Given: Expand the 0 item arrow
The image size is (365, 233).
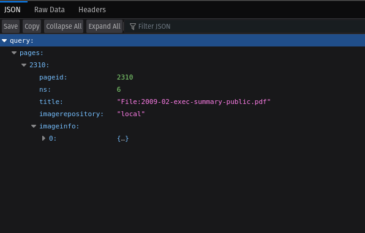Looking at the screenshot, I should click(43, 138).
